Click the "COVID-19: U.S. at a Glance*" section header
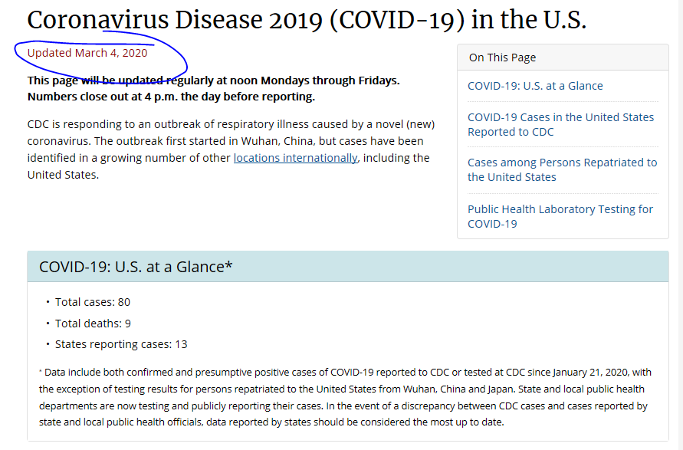 [136, 267]
